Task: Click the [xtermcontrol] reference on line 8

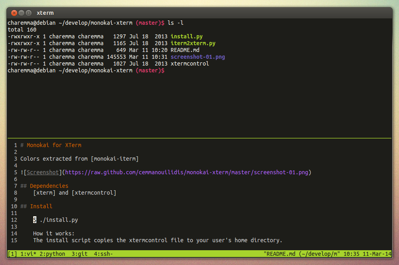Action: 94,193
